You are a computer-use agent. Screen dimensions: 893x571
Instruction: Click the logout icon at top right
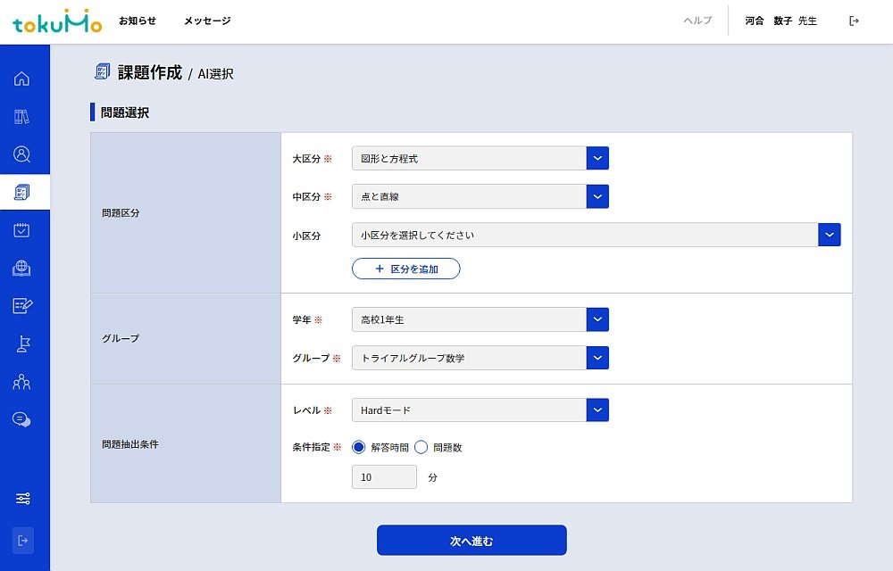pyautogui.click(x=854, y=20)
